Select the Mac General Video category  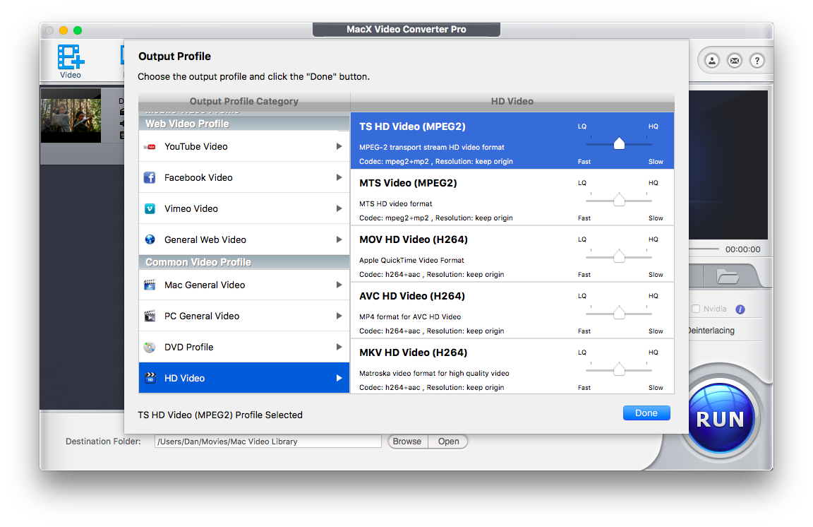point(244,285)
